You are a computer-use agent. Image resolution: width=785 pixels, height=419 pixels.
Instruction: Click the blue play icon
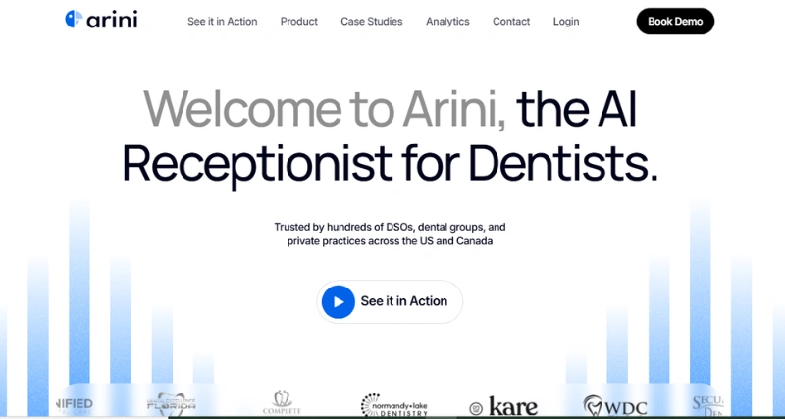click(x=338, y=301)
